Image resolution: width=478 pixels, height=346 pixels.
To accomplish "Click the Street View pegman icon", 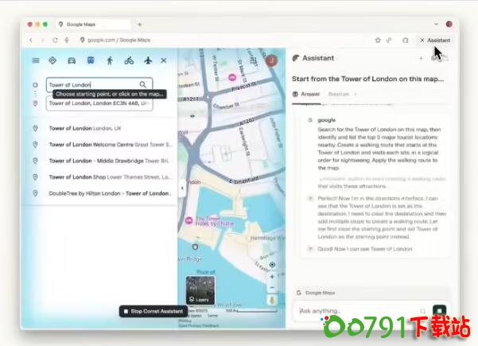I will 272,301.
